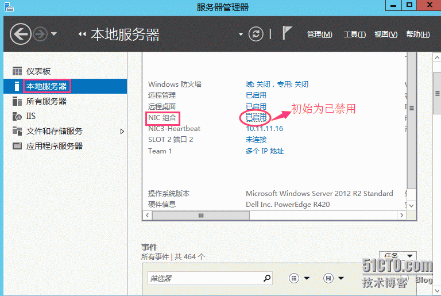The image size is (441, 296).
Task: Open NIC 组合 已启用 link
Action: coord(256,117)
